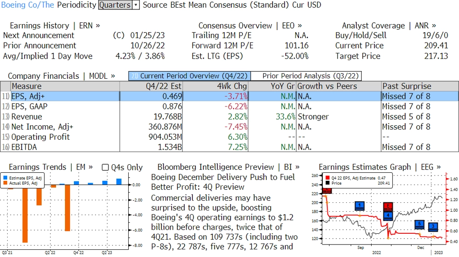Select the EPS, Adj+ row
Viewport: 459px width, 257px height.
(x=229, y=96)
